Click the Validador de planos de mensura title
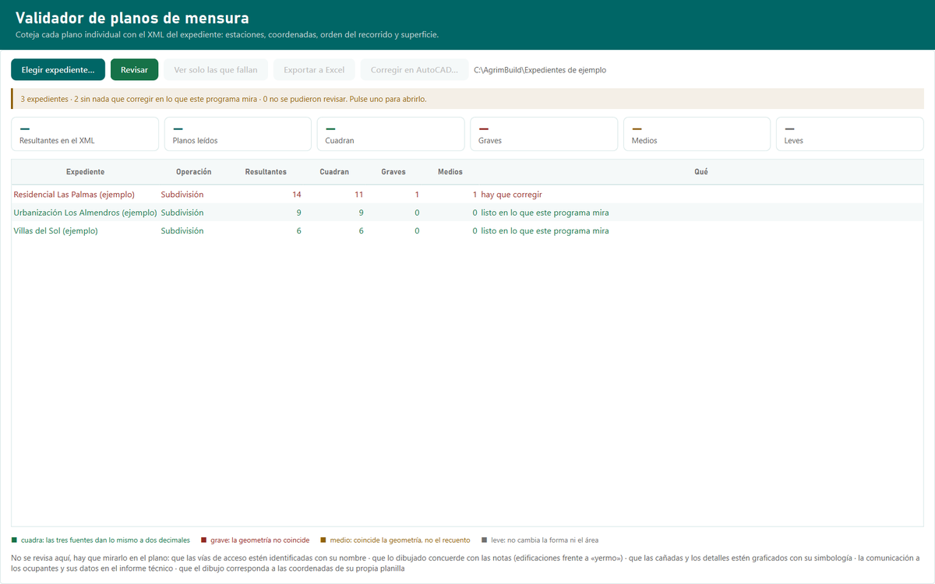 coord(132,18)
